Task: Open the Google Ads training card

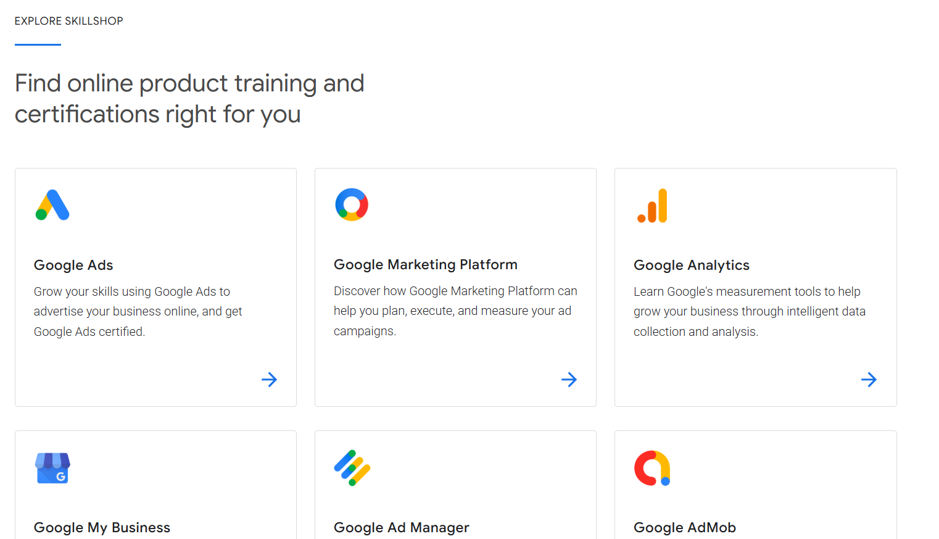Action: pyautogui.click(x=155, y=287)
